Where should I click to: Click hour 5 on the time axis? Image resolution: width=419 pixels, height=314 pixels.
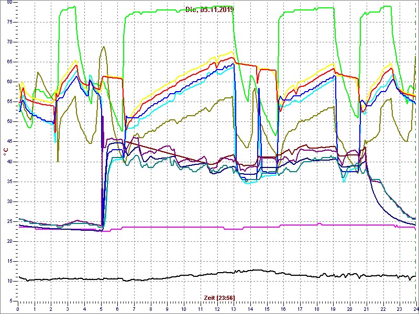point(101,309)
